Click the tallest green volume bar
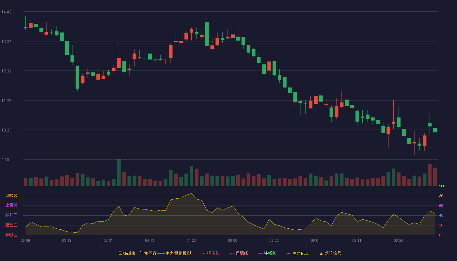This screenshot has width=457, height=261. (x=119, y=173)
